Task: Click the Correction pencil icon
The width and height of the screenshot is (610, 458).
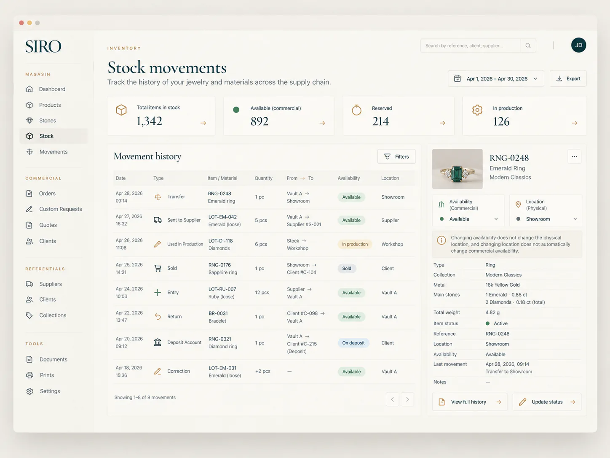Action: tap(158, 371)
